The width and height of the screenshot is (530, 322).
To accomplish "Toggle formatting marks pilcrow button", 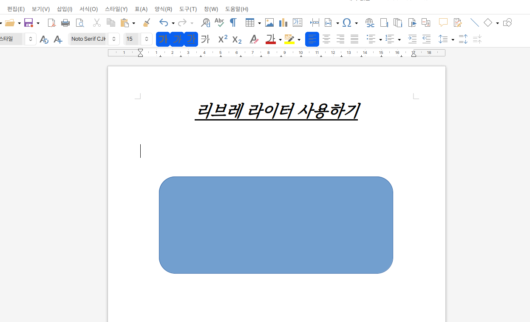I will (233, 22).
